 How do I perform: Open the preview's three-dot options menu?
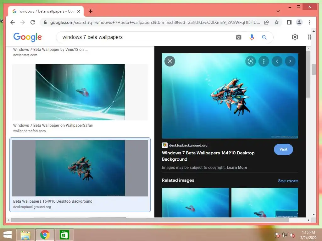tap(264, 61)
